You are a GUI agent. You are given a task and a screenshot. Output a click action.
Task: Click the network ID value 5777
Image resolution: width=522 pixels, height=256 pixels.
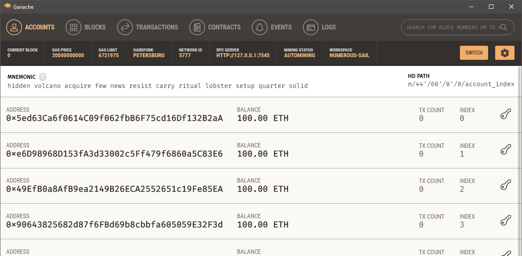coord(185,55)
